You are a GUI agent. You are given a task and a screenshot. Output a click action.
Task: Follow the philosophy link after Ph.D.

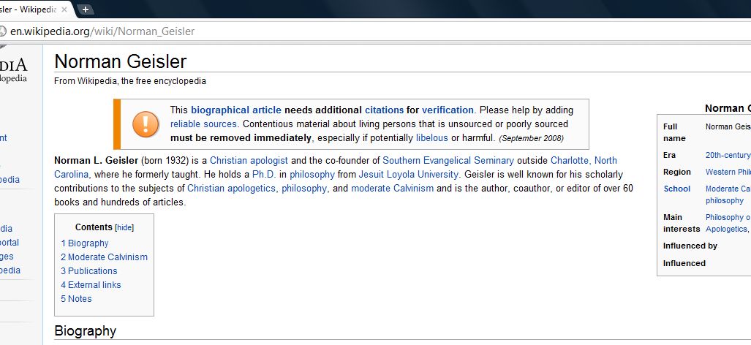(312, 174)
